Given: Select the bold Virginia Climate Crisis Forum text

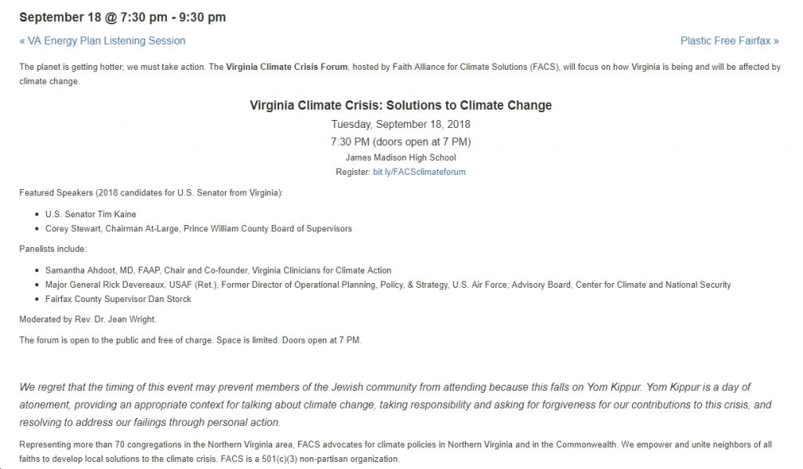Looking at the screenshot, I should 287,67.
